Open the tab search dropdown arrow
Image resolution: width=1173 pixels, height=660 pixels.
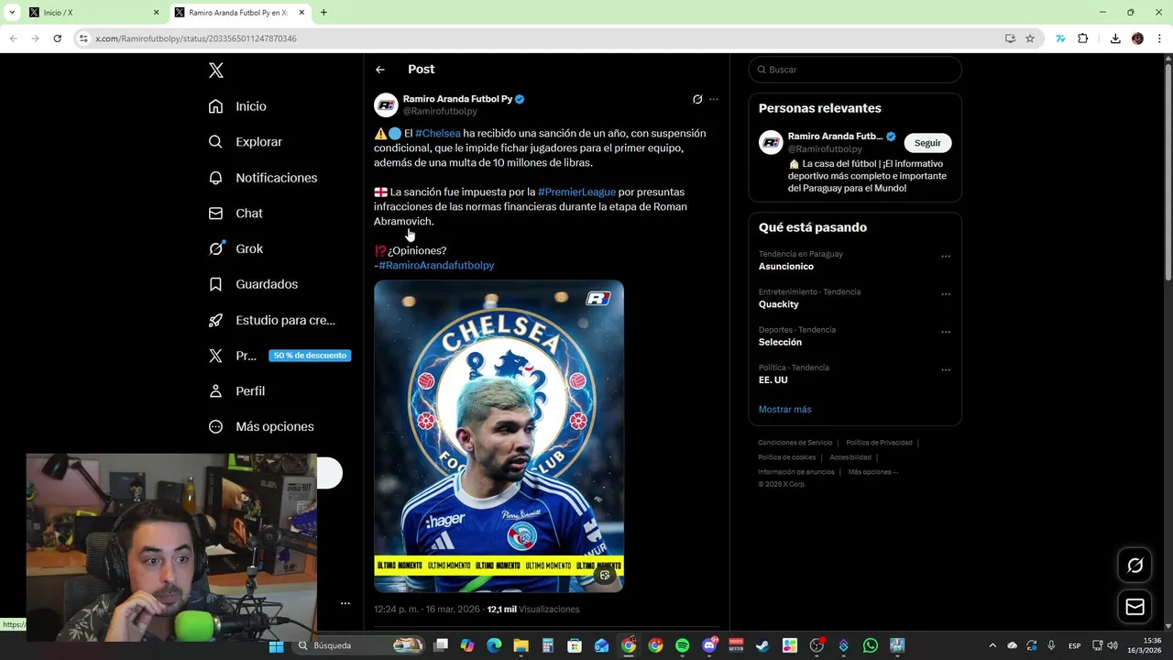[12, 13]
